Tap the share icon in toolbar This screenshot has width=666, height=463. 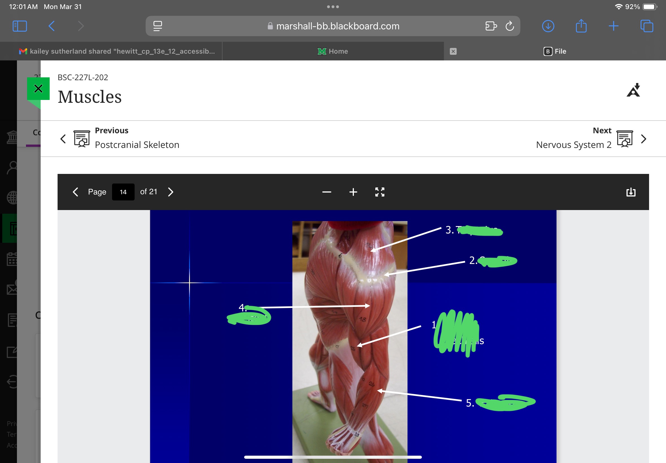click(x=581, y=26)
